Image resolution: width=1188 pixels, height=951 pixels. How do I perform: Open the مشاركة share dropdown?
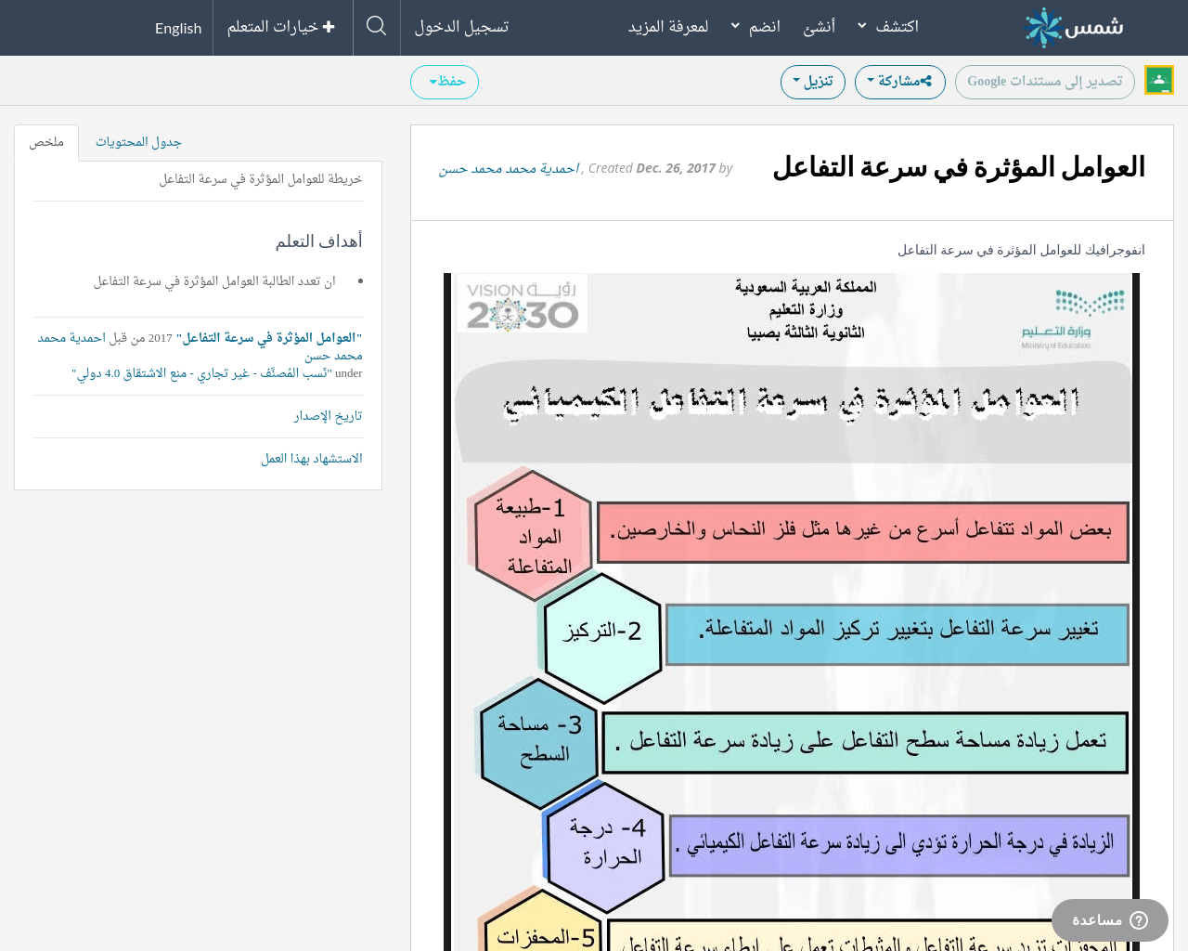(x=900, y=82)
